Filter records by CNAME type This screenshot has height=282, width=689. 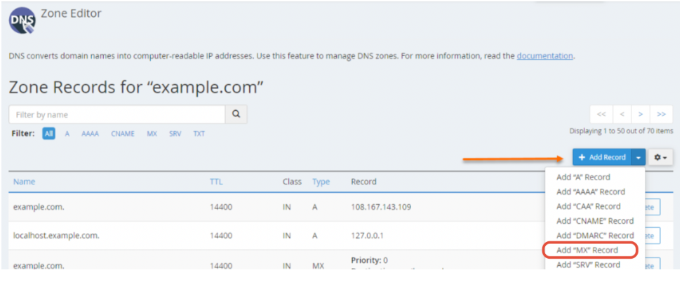(x=123, y=133)
